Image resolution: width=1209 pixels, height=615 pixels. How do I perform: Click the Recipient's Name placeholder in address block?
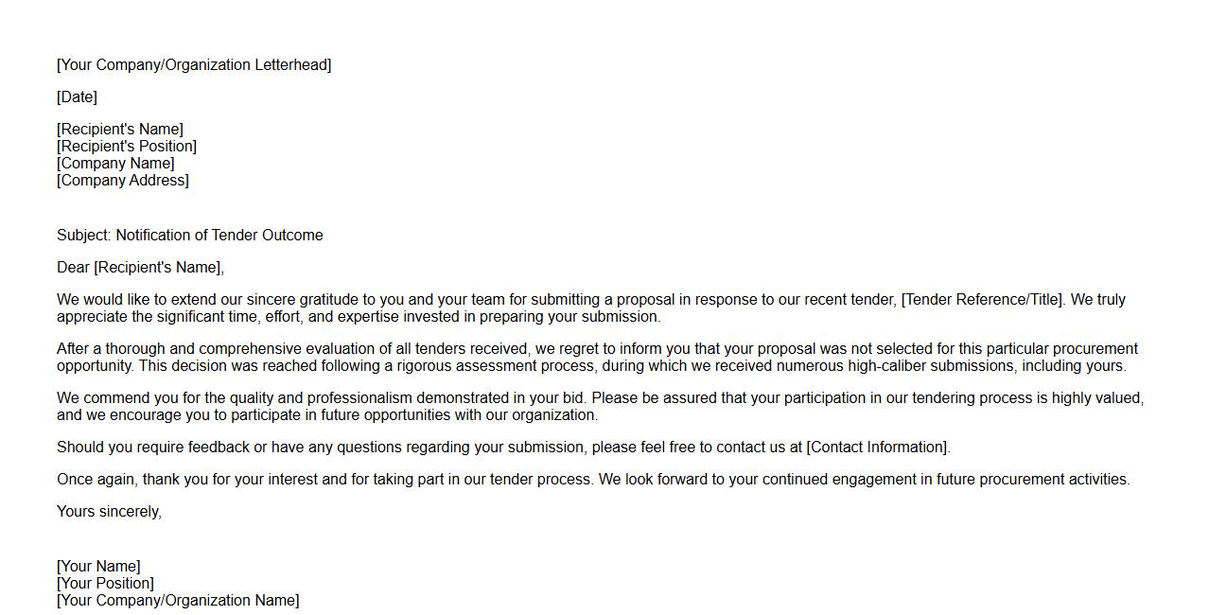coord(120,130)
